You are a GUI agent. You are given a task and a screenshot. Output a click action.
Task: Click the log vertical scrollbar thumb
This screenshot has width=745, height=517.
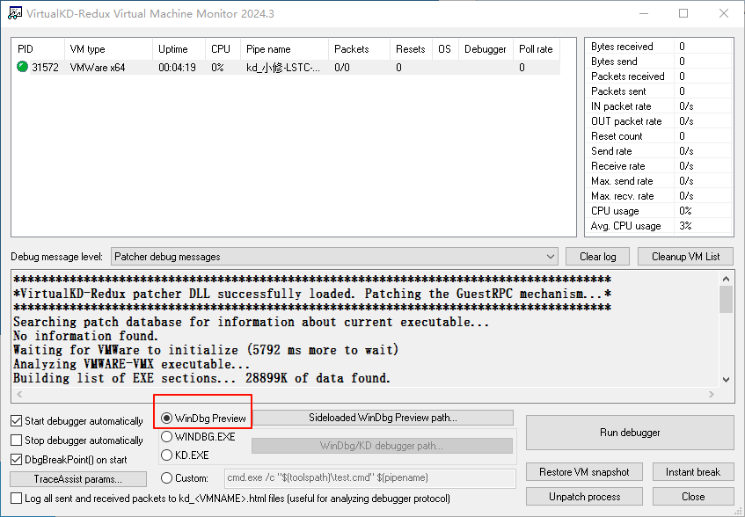tap(726, 300)
